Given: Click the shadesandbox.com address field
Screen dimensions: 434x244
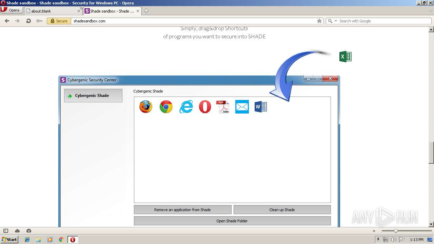Looking at the screenshot, I should 193,21.
